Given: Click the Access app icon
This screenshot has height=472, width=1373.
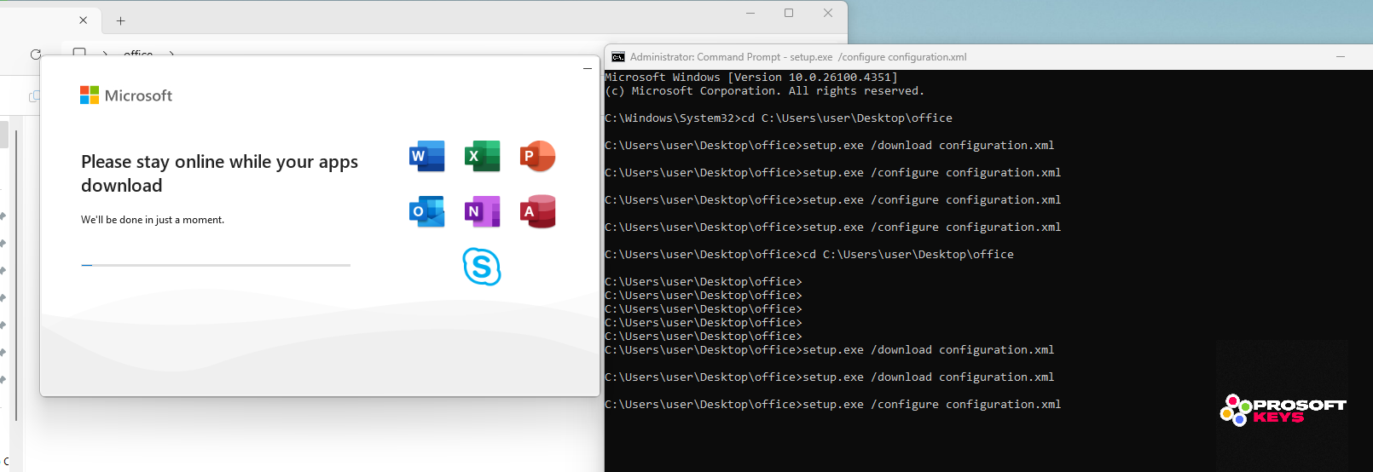Looking at the screenshot, I should pos(537,211).
